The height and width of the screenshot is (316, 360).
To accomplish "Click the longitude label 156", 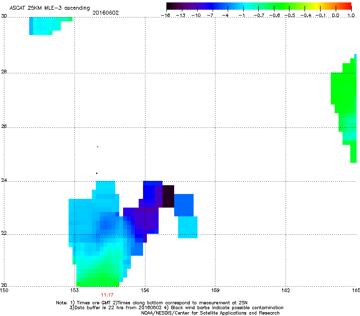I will pyautogui.click(x=145, y=290).
